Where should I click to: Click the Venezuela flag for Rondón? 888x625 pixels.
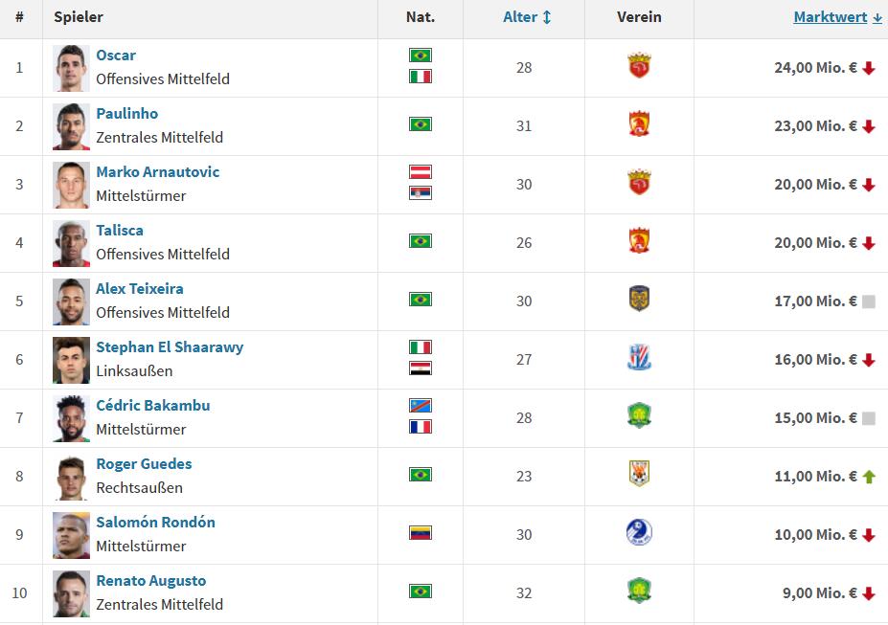[421, 533]
